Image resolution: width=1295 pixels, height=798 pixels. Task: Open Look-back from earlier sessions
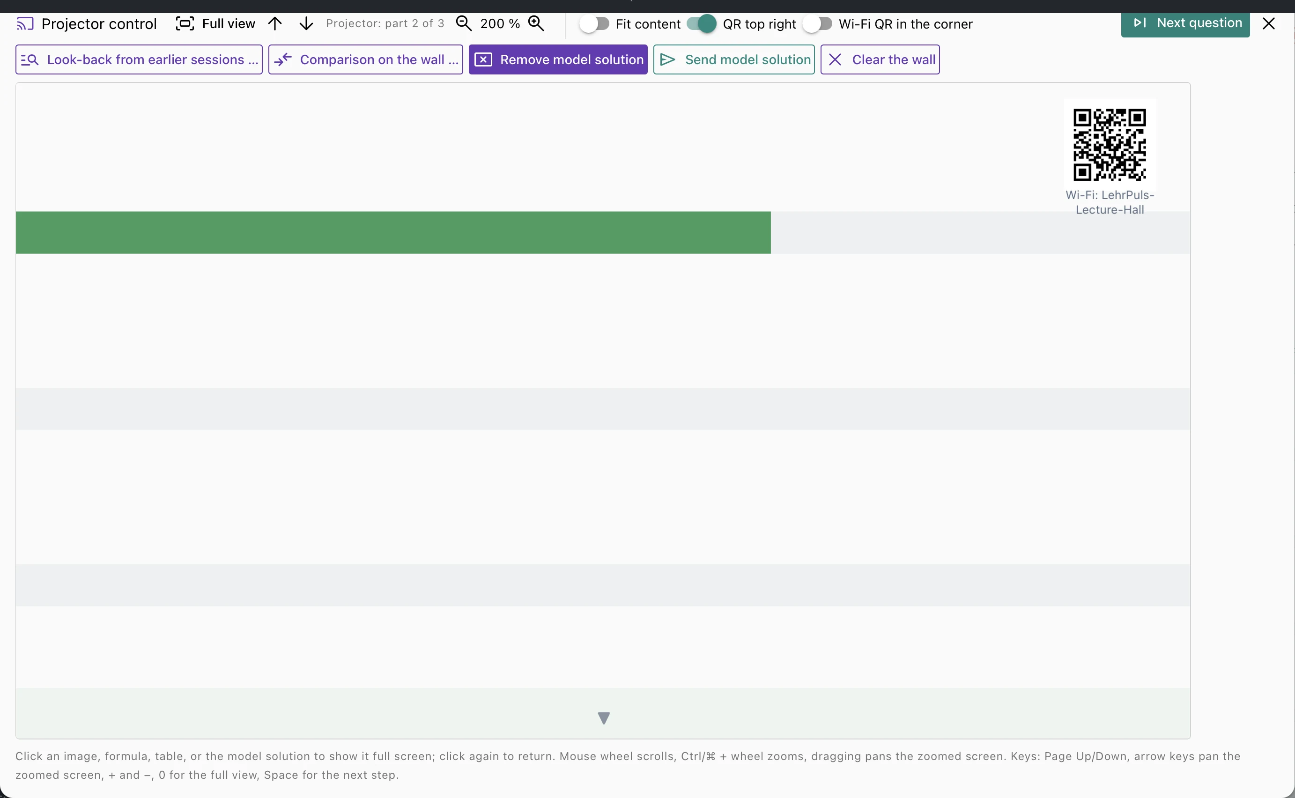click(x=139, y=59)
